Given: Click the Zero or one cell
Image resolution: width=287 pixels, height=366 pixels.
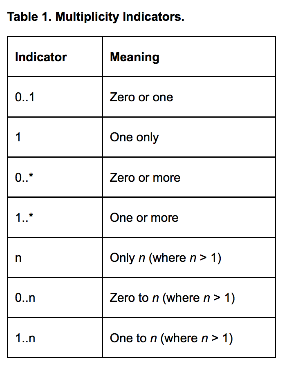Looking at the screenshot, I should click(188, 97).
